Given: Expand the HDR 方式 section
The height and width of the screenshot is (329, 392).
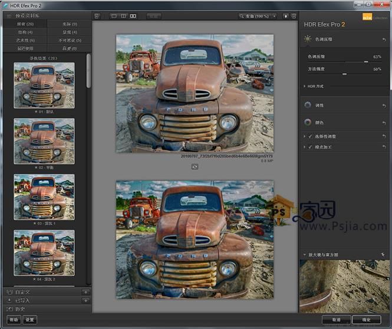Looking at the screenshot, I should [x=304, y=86].
